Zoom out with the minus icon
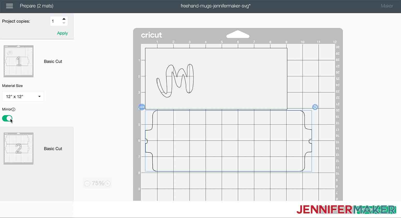 point(87,183)
